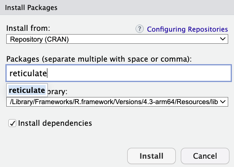234x167 pixels.
Task: Open the install library path dropdown
Action: pos(117,102)
